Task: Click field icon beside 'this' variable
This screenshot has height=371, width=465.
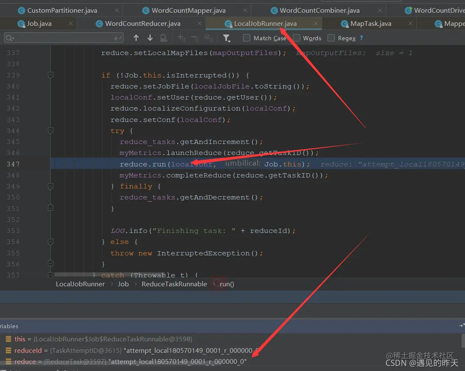Action: (x=8, y=339)
